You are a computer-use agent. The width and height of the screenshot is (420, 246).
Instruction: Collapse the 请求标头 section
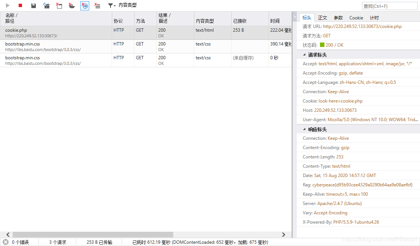(x=304, y=54)
